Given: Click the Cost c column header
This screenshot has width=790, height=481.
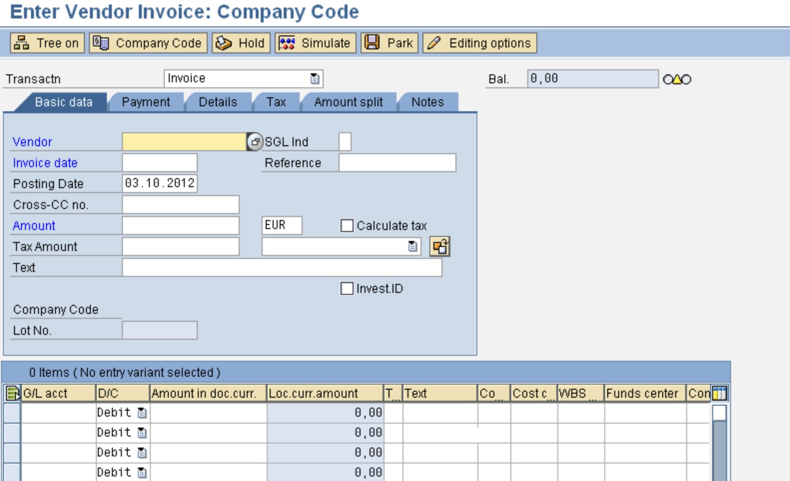Looking at the screenshot, I should (534, 393).
